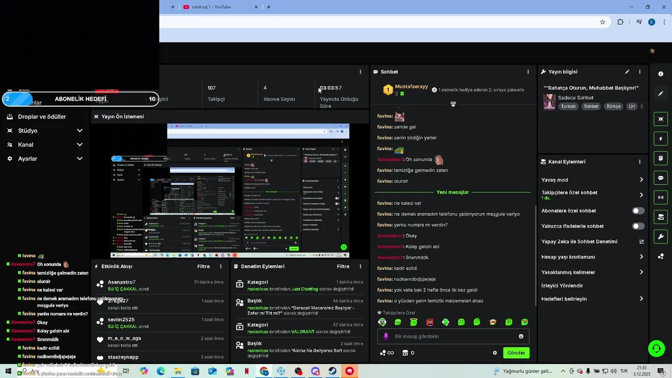Toggle the broadcast signal panel icon
Screen dimensions: 672x378
coord(661,197)
